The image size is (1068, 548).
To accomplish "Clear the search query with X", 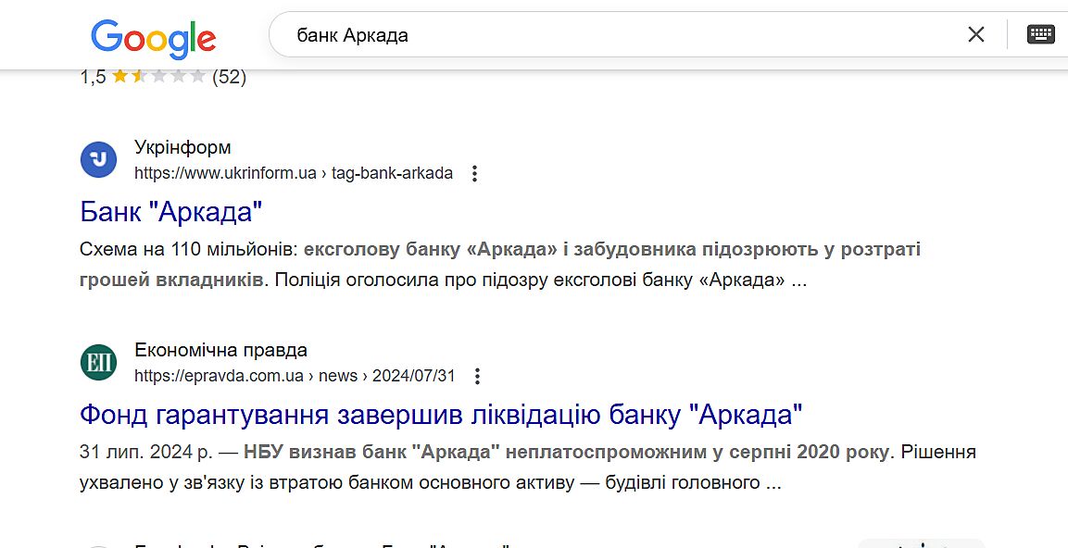I will 975,35.
